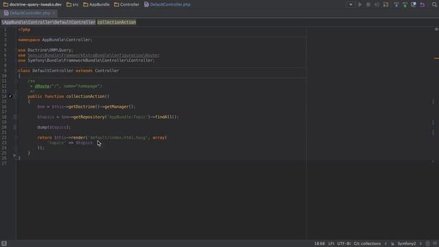This screenshot has height=247, width=439.
Task: Click the inspection eye icon at editor top-right
Action: [436, 29]
